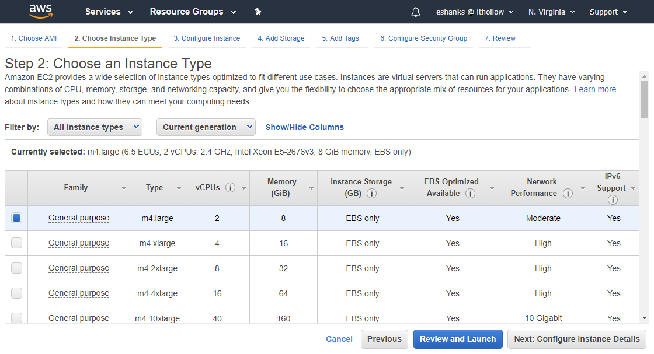Click the vertical scrollbar thumb
The height and width of the screenshot is (354, 654).
tap(644, 99)
